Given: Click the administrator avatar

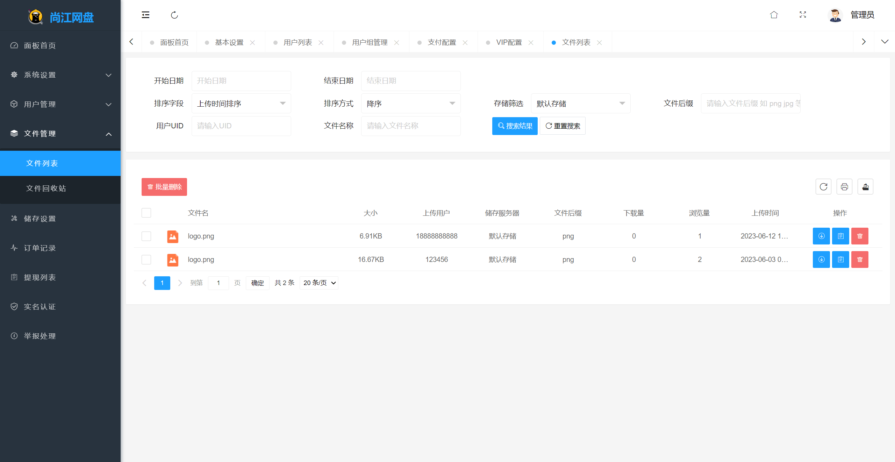Looking at the screenshot, I should 835,15.
